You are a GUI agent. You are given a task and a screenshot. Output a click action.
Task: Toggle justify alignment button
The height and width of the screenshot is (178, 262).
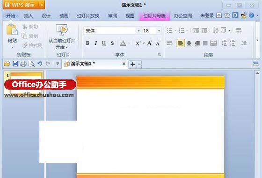[205, 43]
